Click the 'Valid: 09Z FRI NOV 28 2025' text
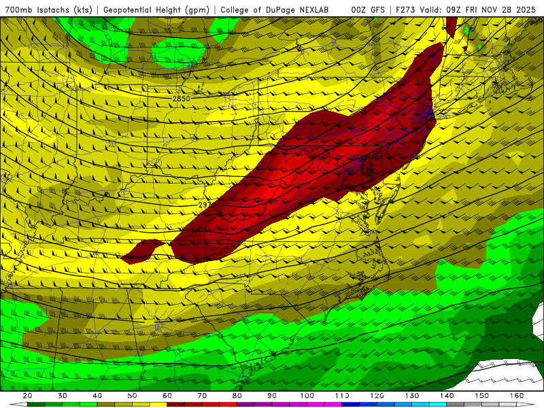Screen dimensions: 544x408 click(478, 10)
